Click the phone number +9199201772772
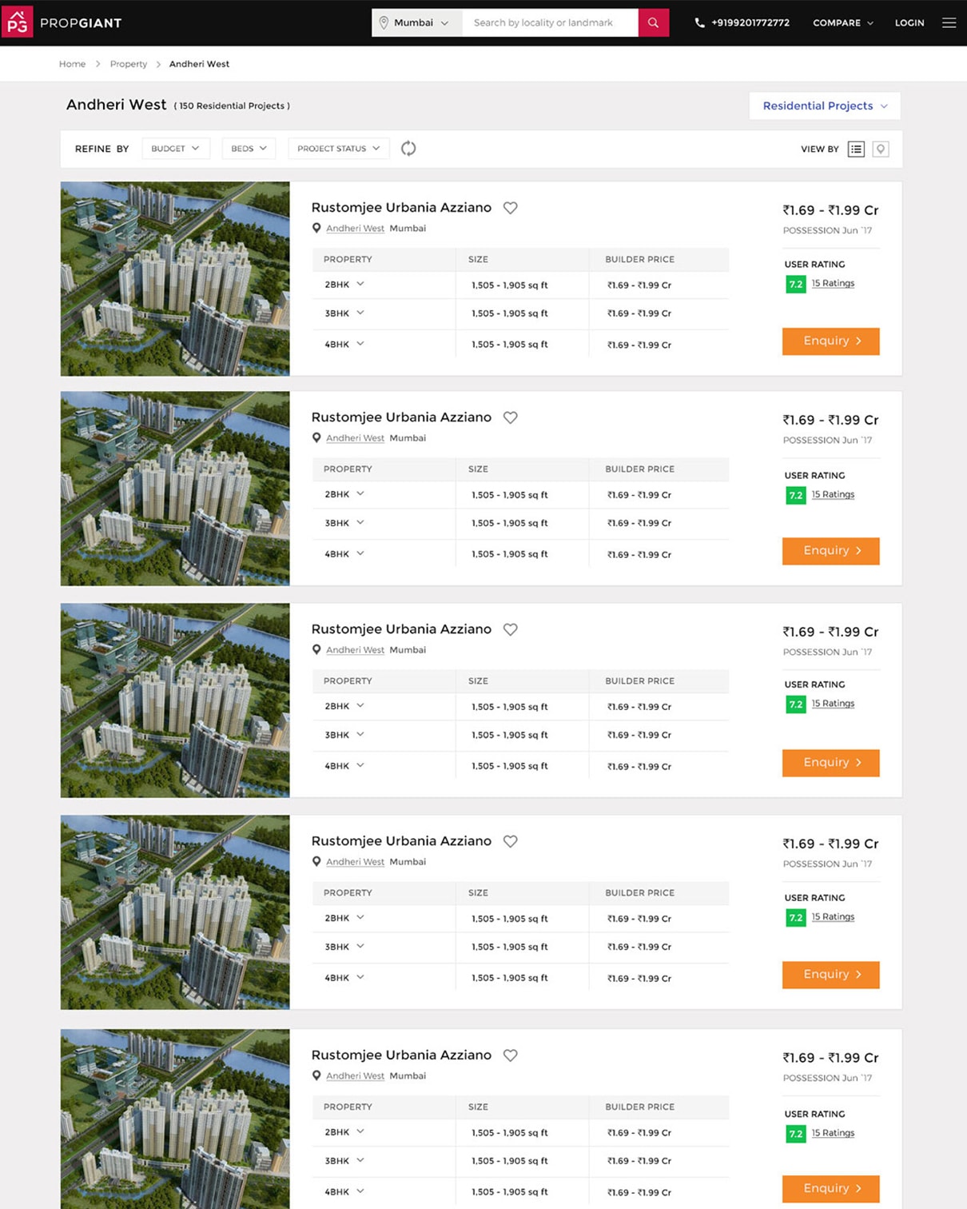 (750, 23)
